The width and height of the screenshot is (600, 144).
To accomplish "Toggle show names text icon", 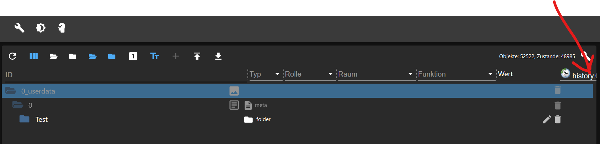I will (x=154, y=56).
